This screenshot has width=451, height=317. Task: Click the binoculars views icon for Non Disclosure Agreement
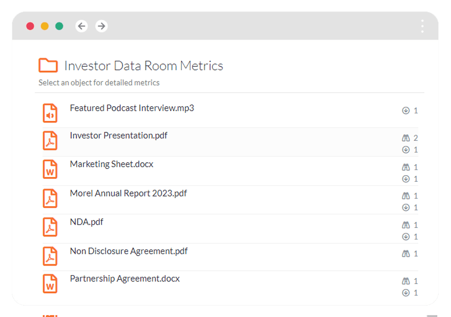tap(406, 254)
